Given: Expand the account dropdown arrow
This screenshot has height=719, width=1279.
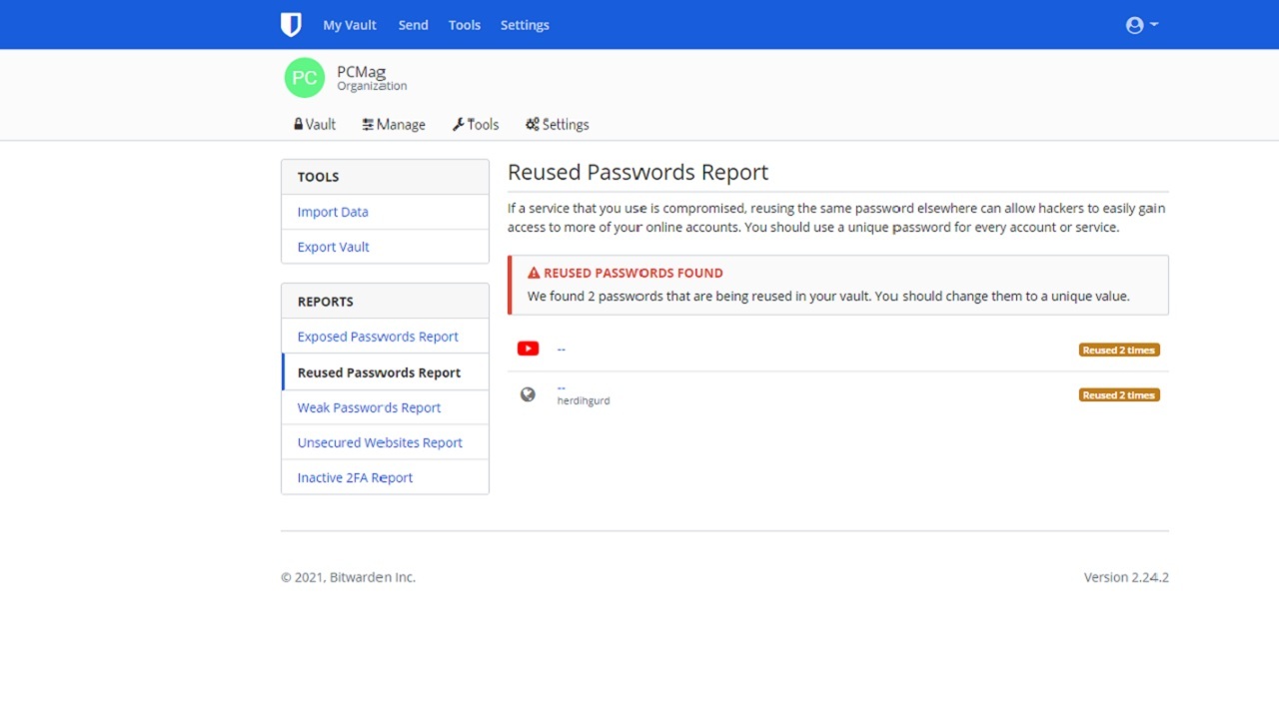Looking at the screenshot, I should [1153, 25].
